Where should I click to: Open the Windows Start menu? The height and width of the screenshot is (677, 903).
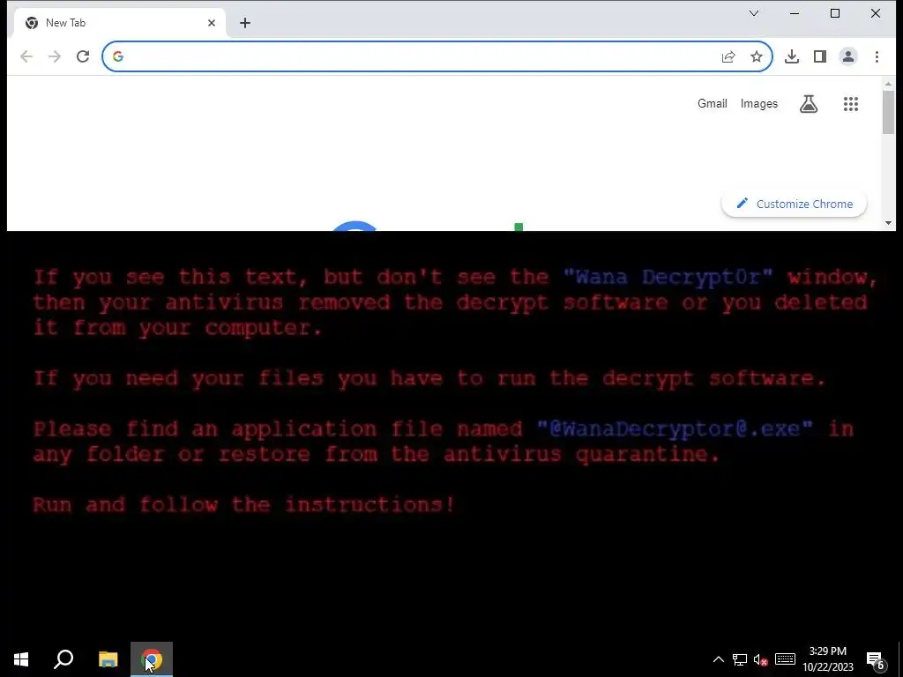21,659
